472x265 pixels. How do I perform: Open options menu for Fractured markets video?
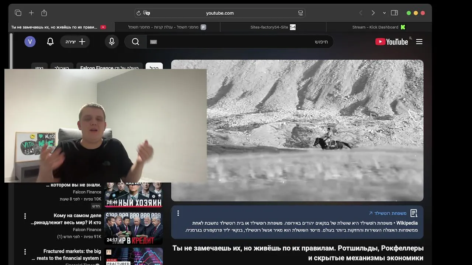(25, 252)
